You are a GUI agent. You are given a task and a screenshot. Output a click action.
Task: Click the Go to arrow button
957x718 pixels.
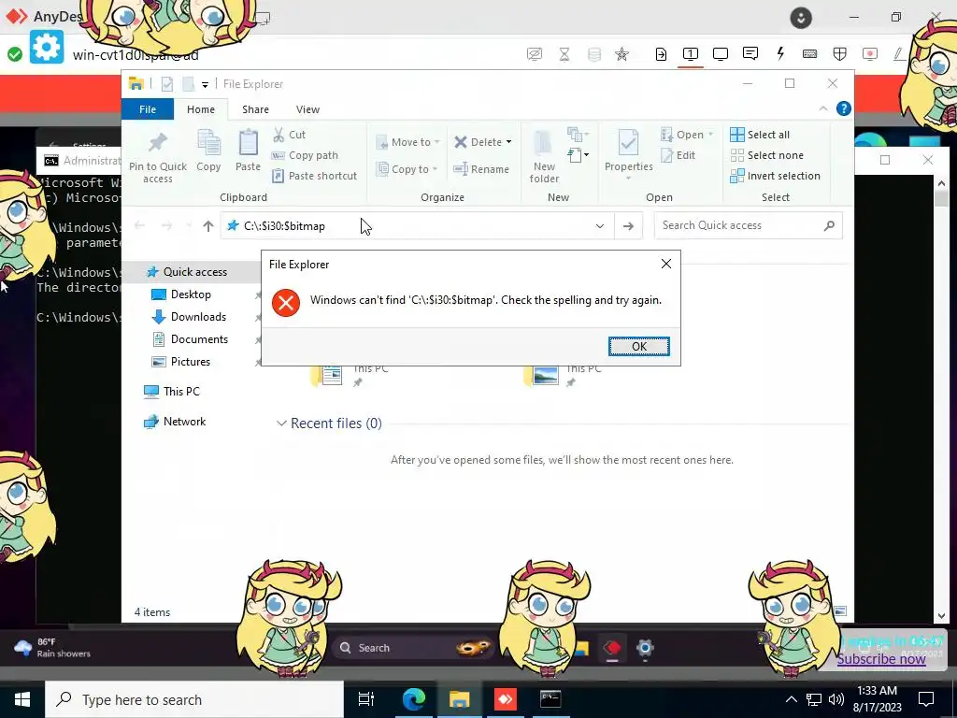(x=628, y=226)
